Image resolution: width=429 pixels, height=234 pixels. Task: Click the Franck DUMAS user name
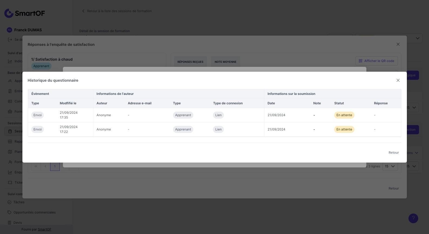pos(28,30)
